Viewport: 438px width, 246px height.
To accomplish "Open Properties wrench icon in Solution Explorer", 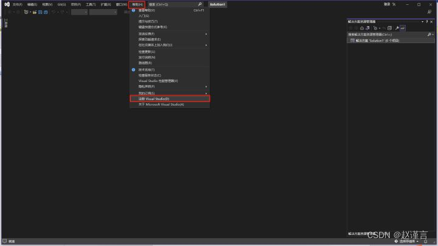I will 397,28.
